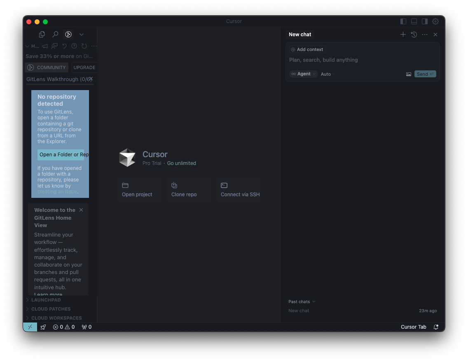
Task: Click the Send button
Action: pyautogui.click(x=425, y=74)
